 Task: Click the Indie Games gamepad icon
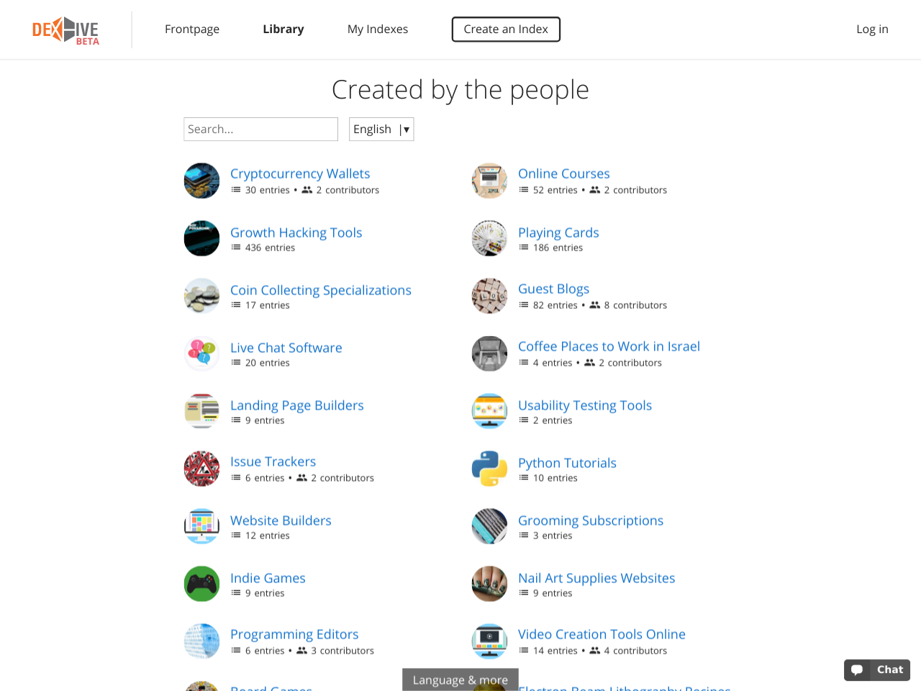[201, 584]
